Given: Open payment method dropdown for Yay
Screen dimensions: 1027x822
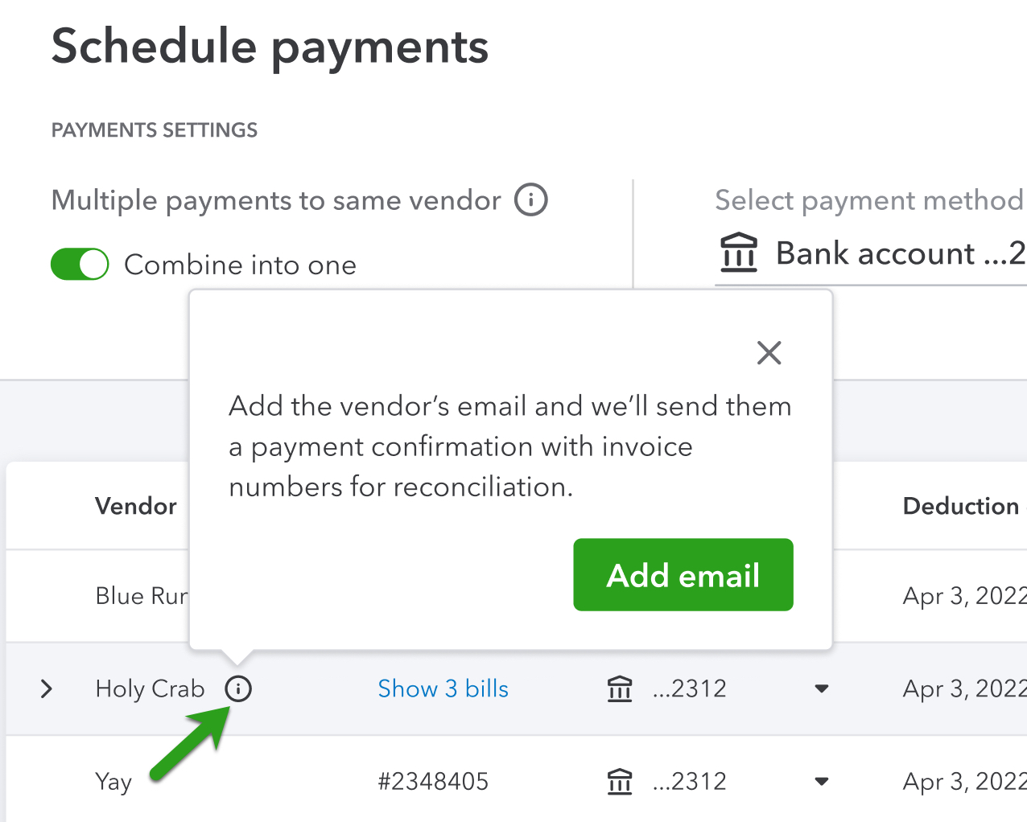Looking at the screenshot, I should point(821,781).
